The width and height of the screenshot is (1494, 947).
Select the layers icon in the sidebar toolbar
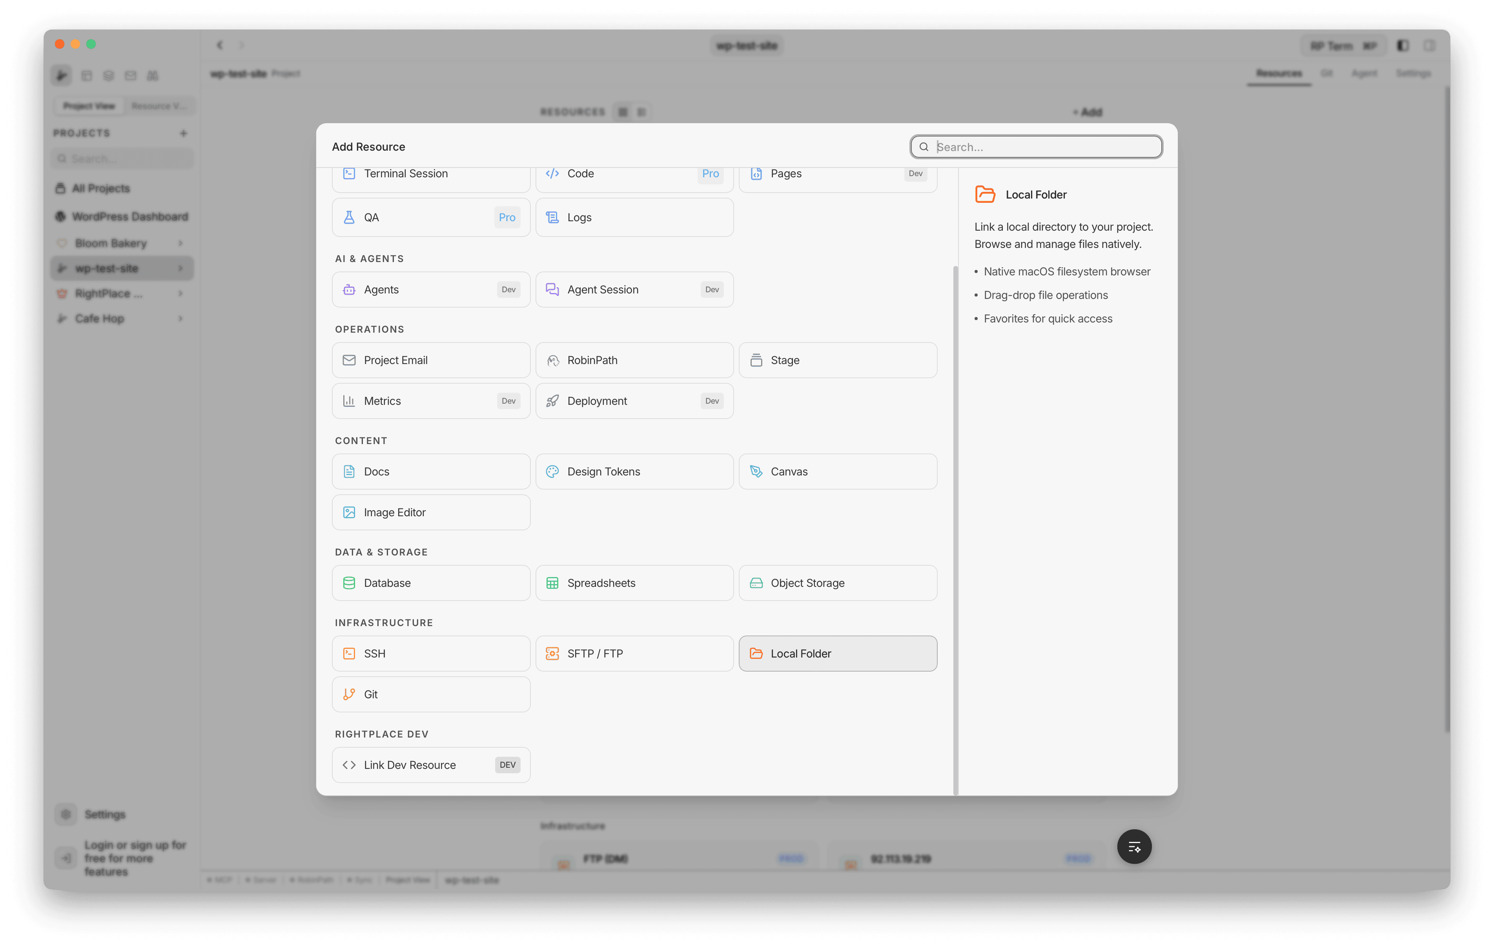click(109, 75)
